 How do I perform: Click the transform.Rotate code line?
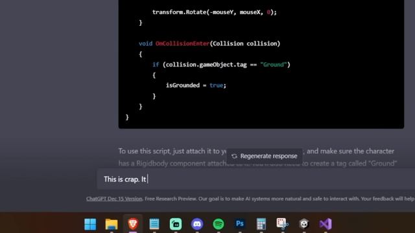click(x=215, y=12)
